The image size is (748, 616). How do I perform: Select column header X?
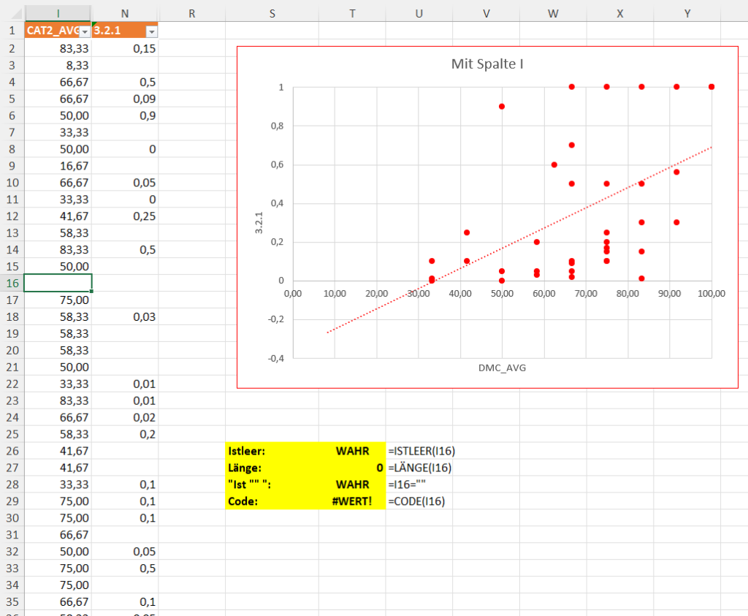(x=619, y=13)
